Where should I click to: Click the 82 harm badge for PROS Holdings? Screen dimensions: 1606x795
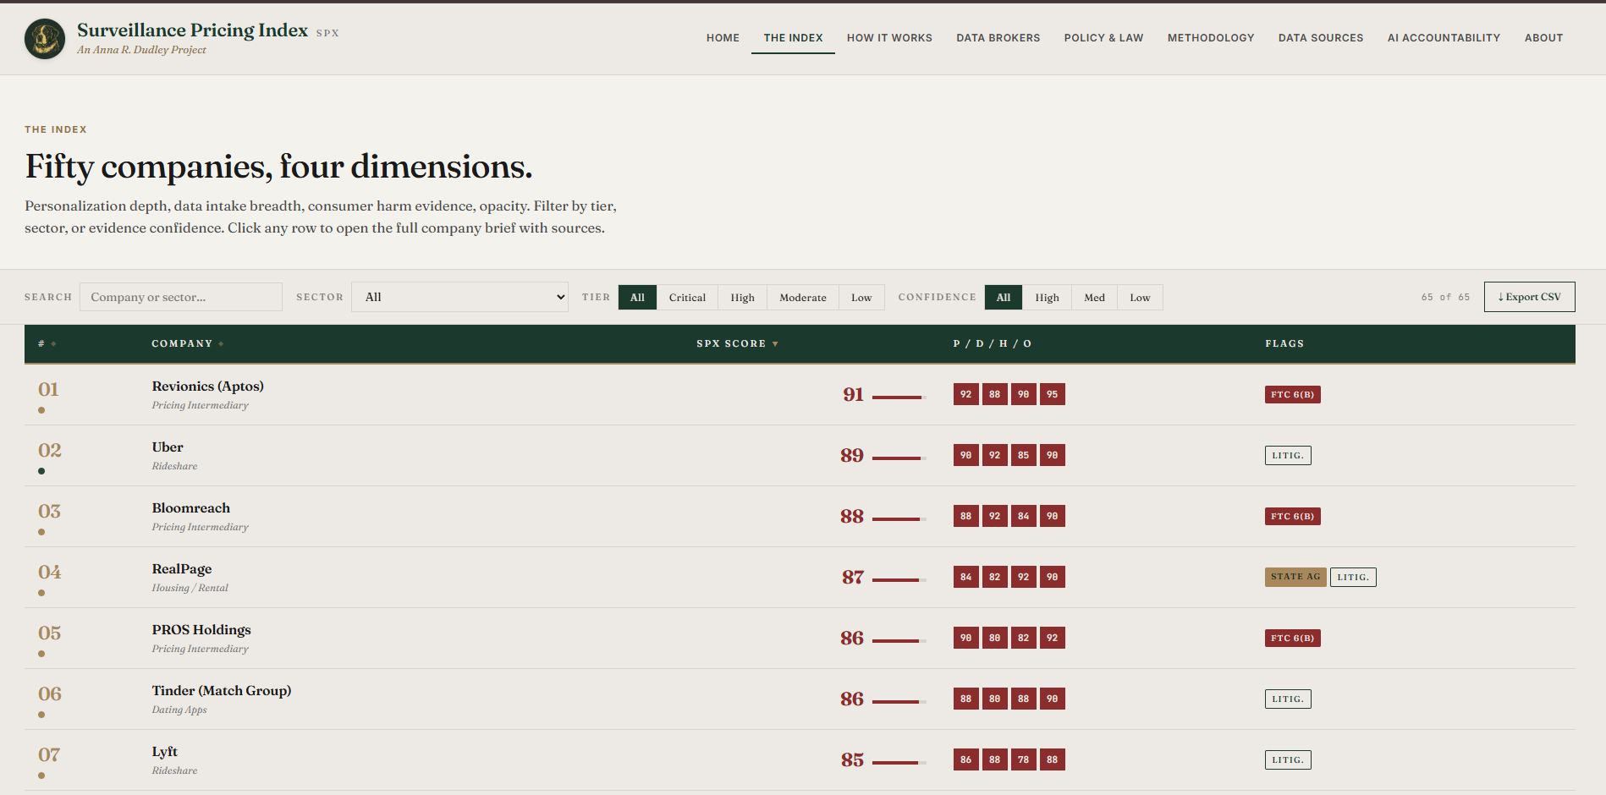[x=1023, y=638]
